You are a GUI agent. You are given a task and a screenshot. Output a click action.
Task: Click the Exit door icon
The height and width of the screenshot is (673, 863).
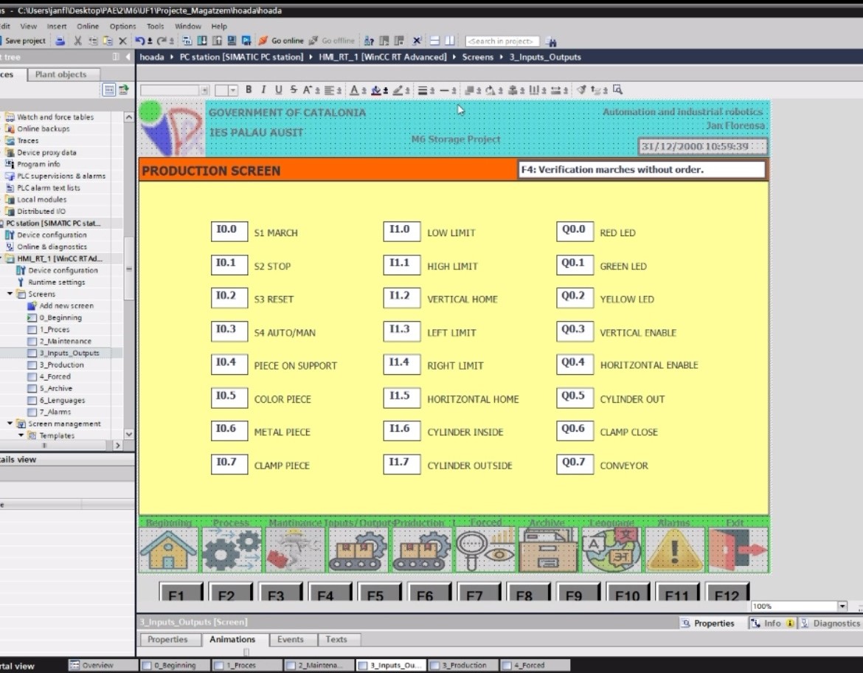(x=738, y=551)
